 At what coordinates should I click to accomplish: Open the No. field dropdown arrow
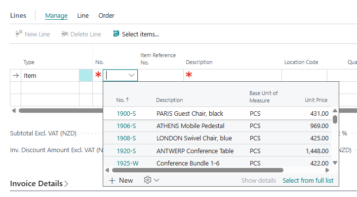[131, 75]
